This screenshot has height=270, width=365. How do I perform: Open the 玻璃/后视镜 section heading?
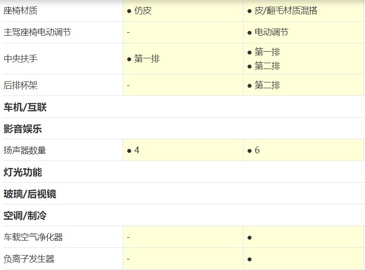pos(30,194)
